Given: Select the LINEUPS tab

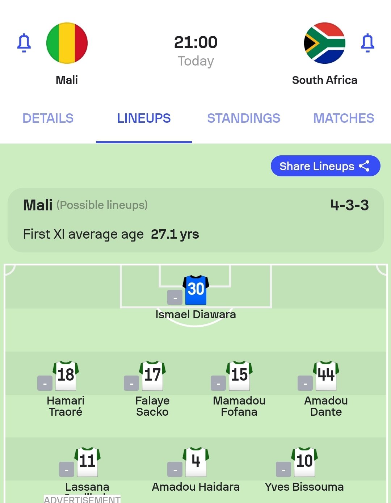Looking at the screenshot, I should click(x=144, y=118).
